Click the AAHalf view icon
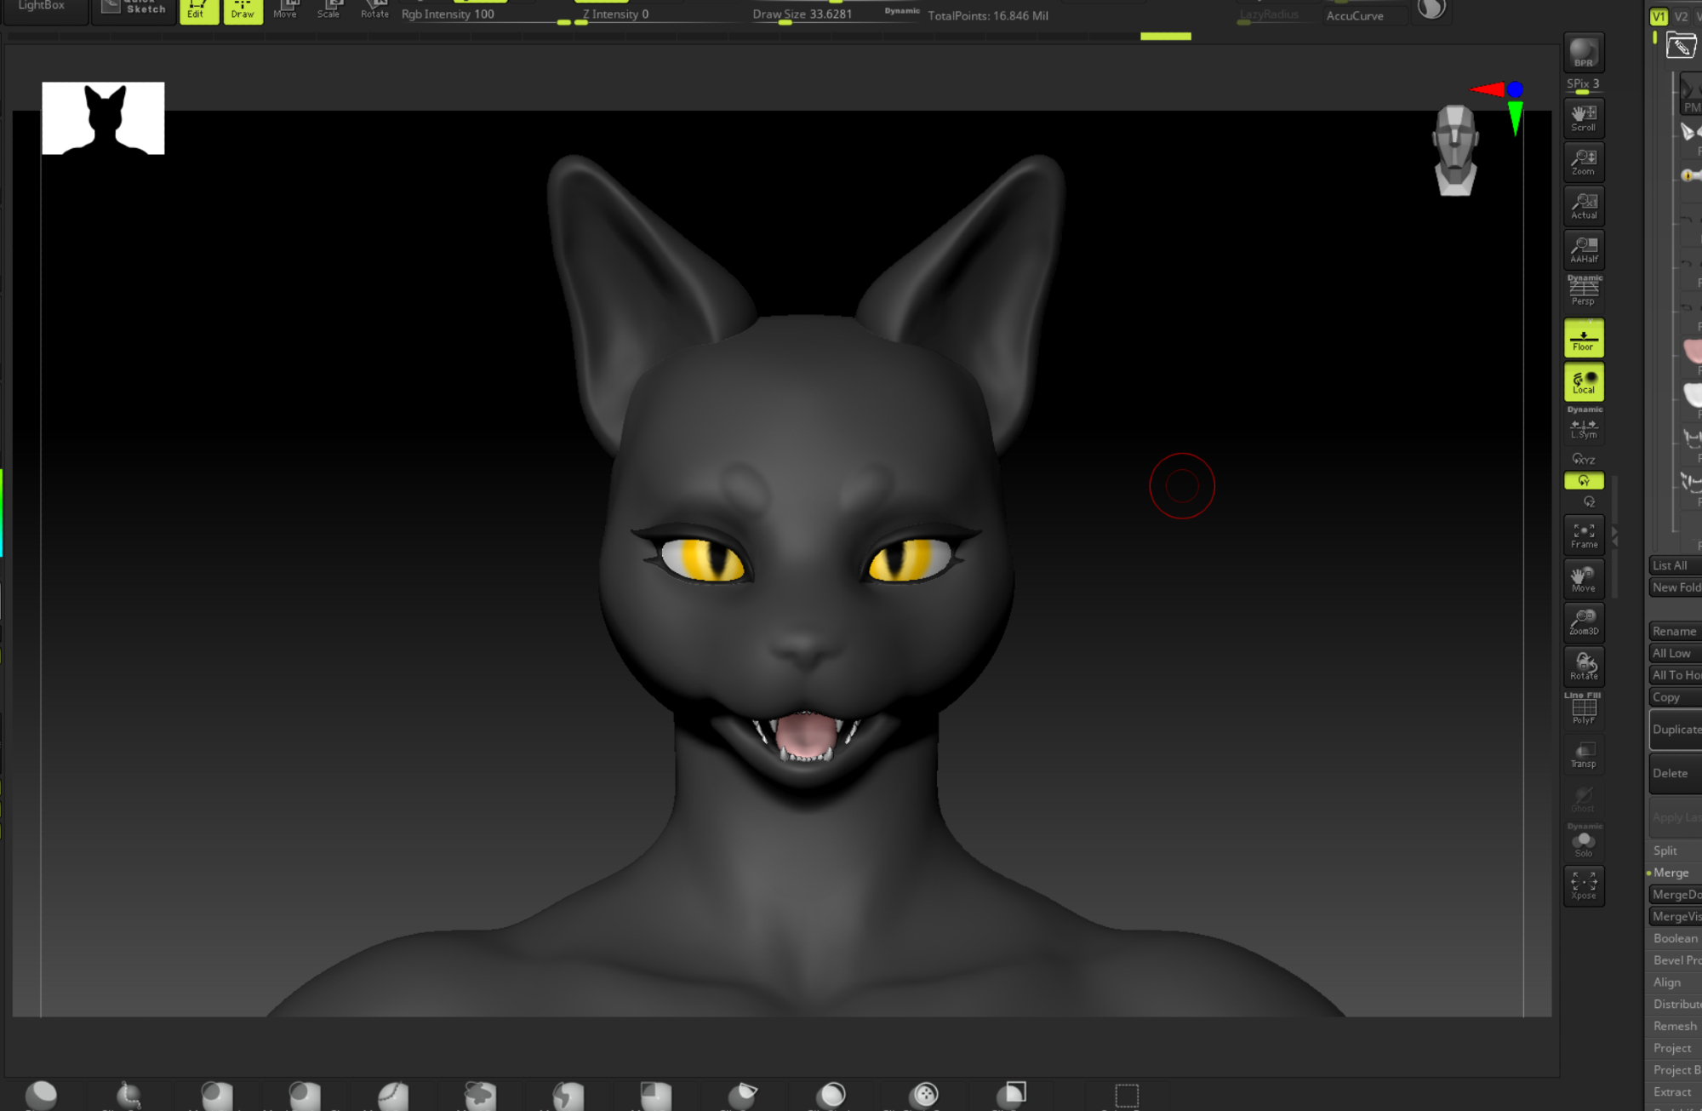Image resolution: width=1702 pixels, height=1111 pixels. click(1583, 249)
